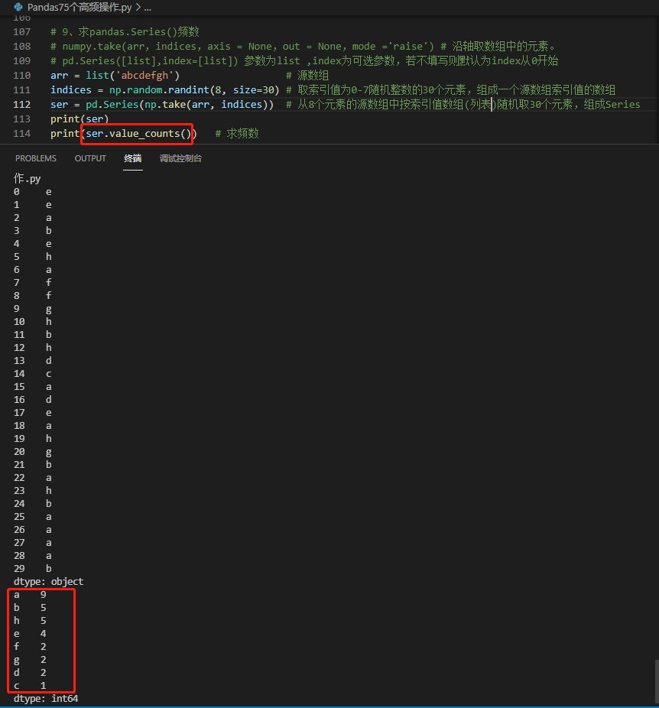Viewport: 659px width, 708px height.
Task: Click 'print(ser)' on line 113
Action: [80, 119]
